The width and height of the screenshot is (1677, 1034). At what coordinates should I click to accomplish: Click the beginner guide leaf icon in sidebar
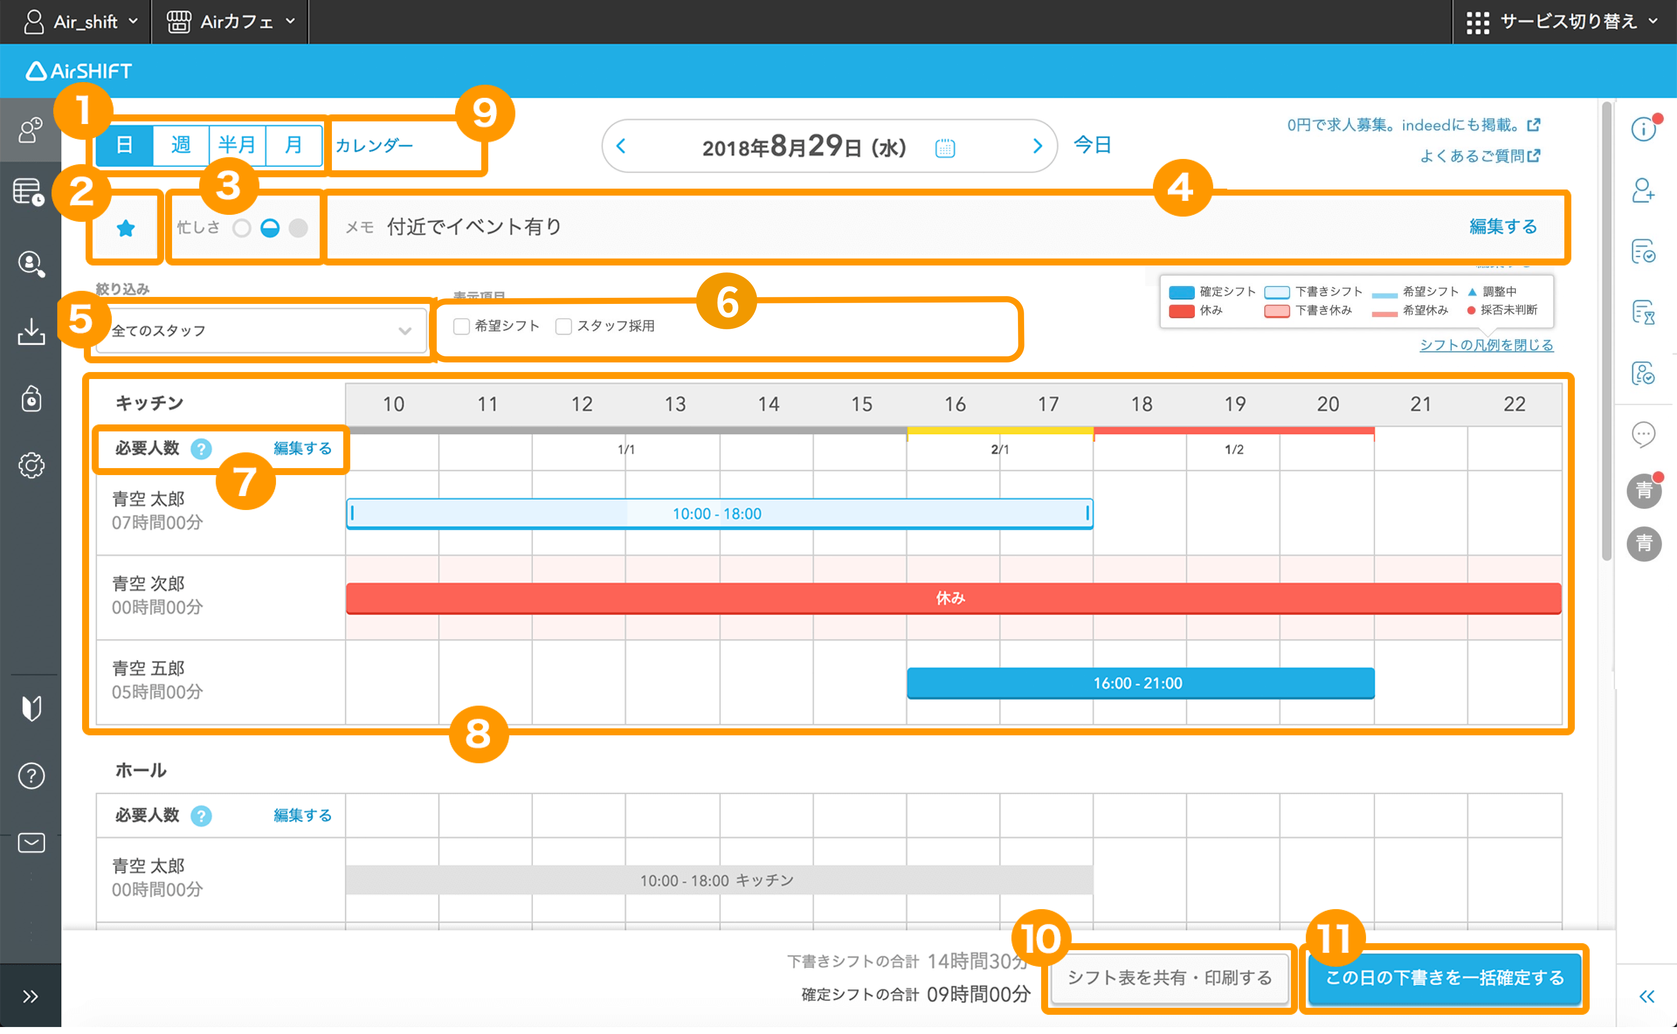point(31,708)
